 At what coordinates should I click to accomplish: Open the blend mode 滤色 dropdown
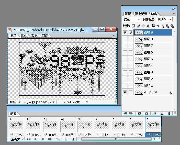132,19
